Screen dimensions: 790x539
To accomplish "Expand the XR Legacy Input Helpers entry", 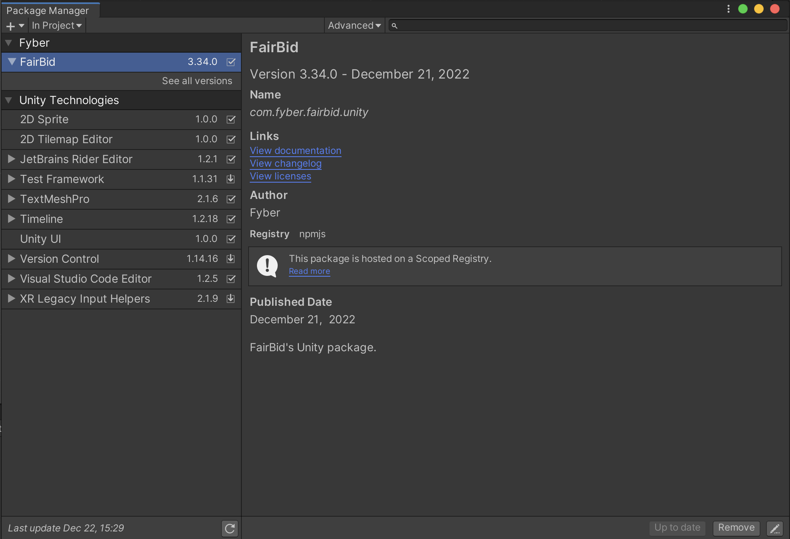I will tap(12, 299).
